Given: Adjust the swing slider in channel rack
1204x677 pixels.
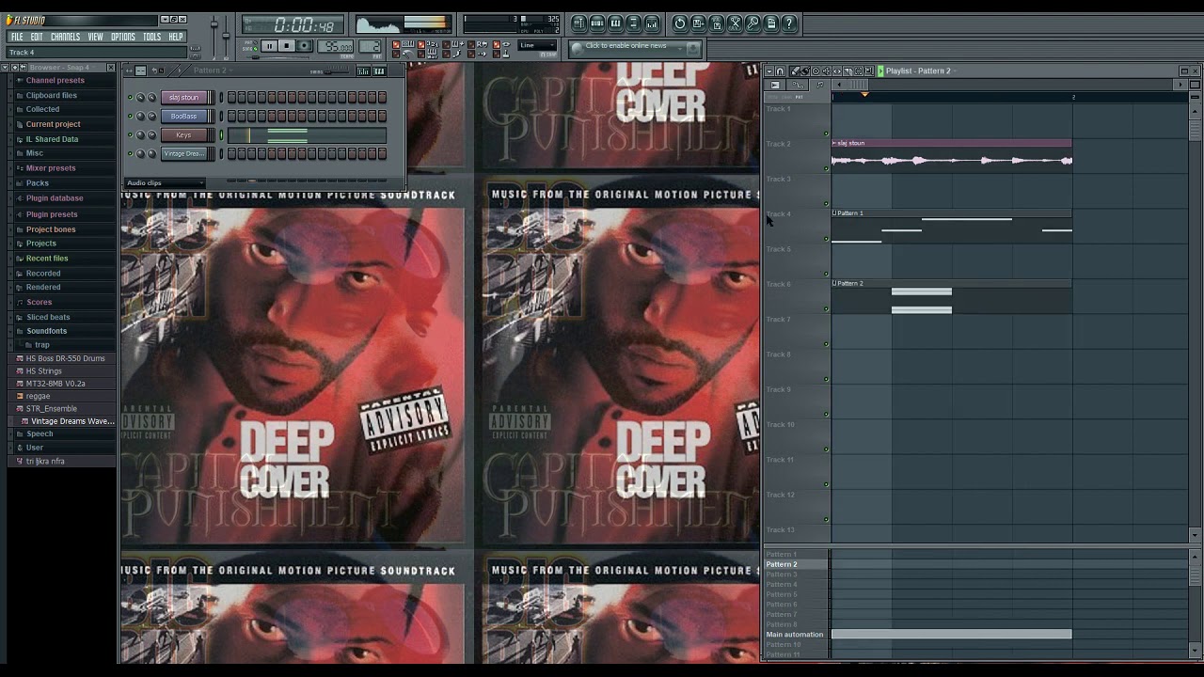Looking at the screenshot, I should [x=338, y=72].
